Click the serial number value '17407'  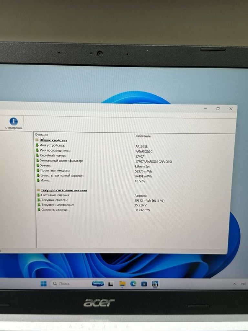tap(139, 156)
